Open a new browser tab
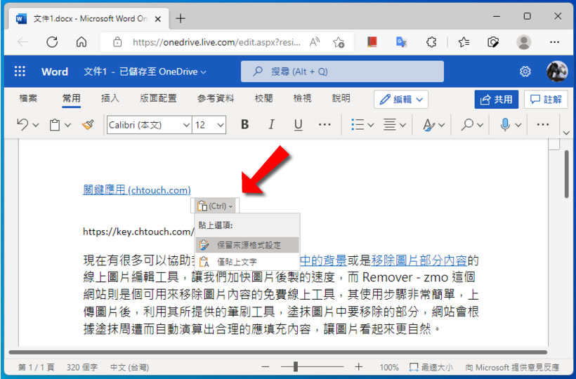This screenshot has width=576, height=379. click(x=181, y=18)
